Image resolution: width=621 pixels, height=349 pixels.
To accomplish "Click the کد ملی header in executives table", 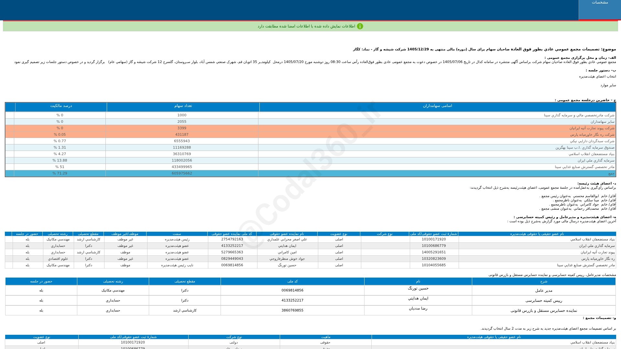I will 292,281.
